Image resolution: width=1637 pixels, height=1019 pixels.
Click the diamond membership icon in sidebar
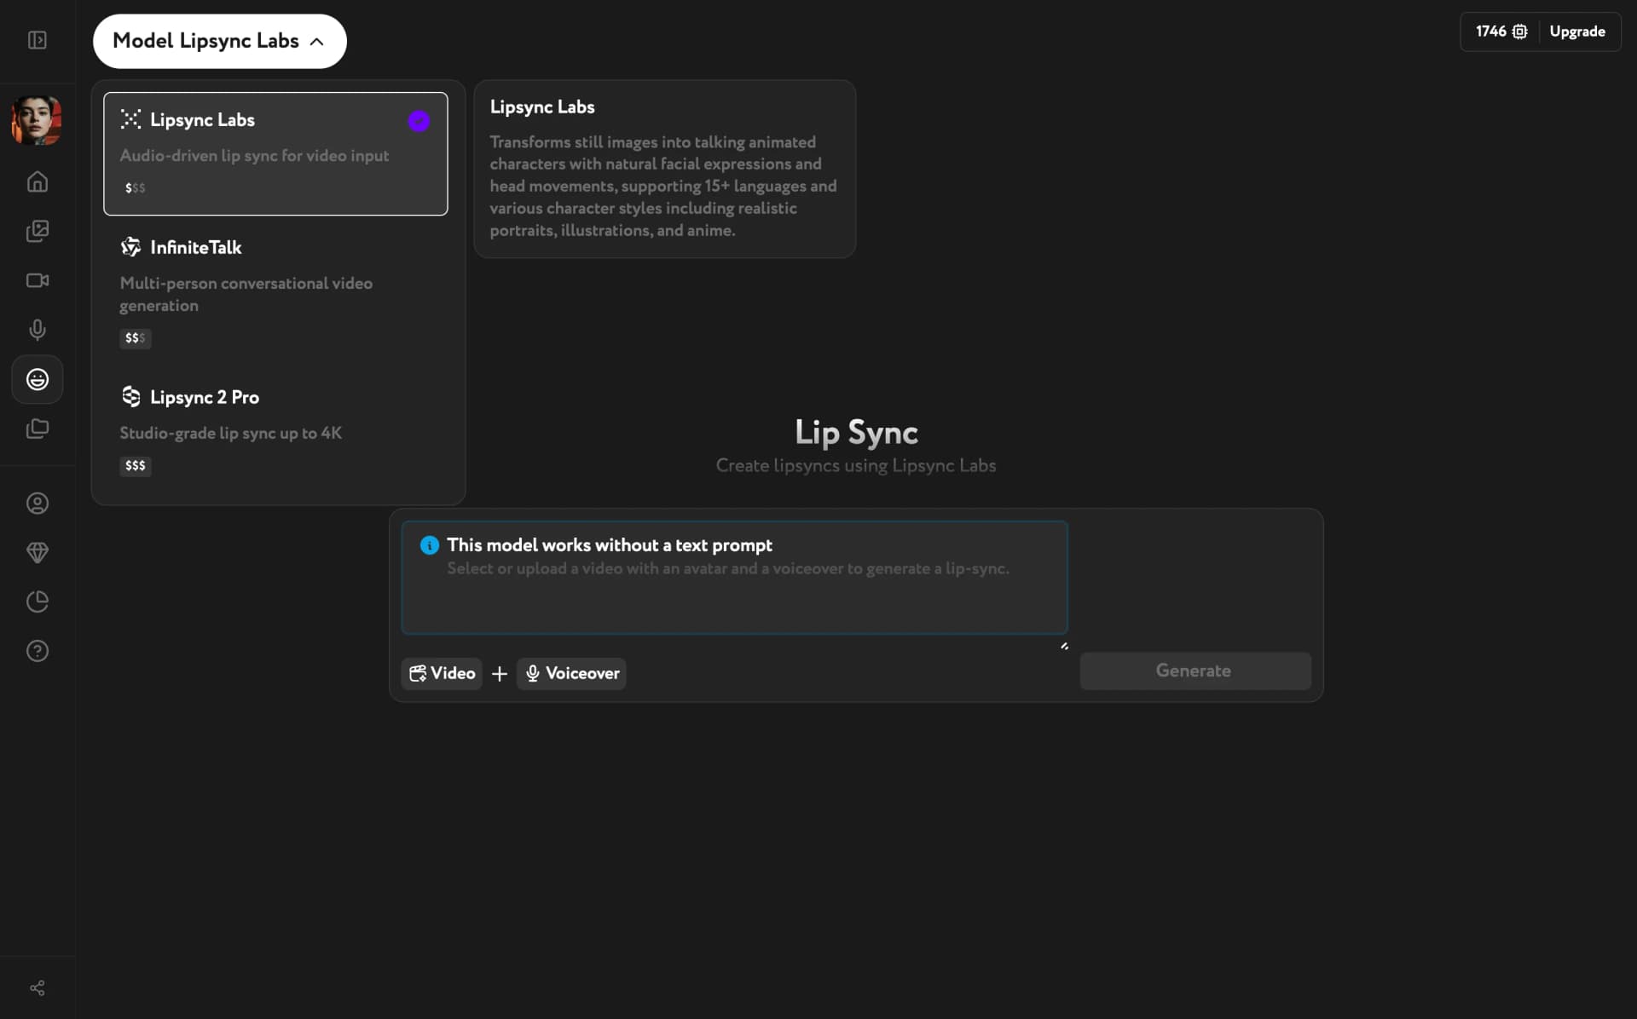point(37,553)
